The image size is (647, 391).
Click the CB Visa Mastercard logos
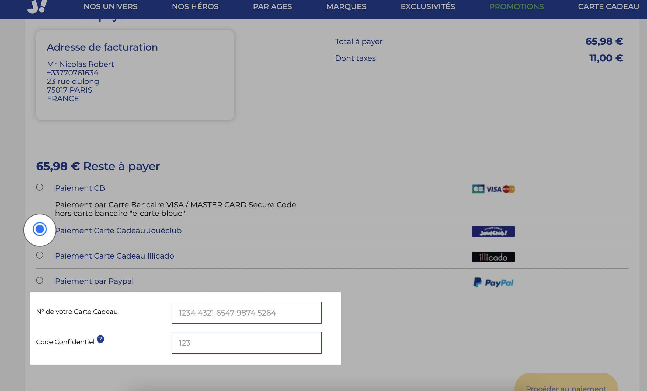pyautogui.click(x=493, y=189)
